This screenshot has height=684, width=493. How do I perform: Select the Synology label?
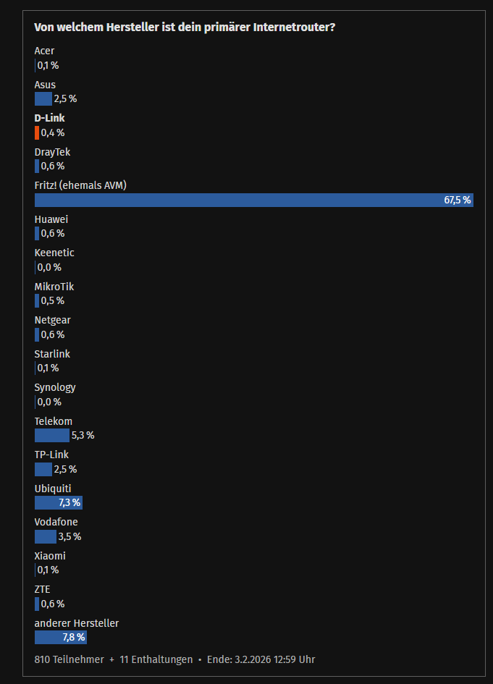pos(55,388)
